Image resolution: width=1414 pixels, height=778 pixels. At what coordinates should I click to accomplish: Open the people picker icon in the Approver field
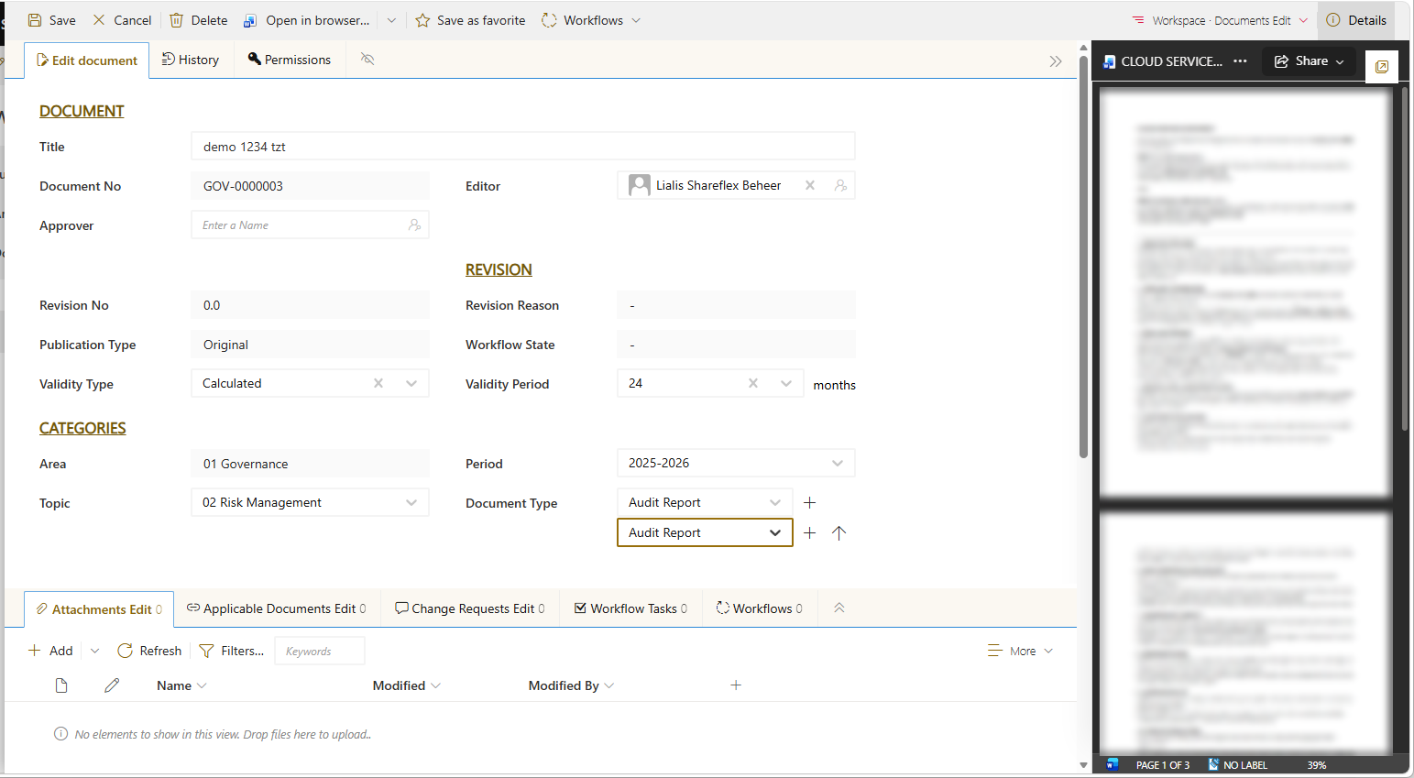click(x=414, y=225)
